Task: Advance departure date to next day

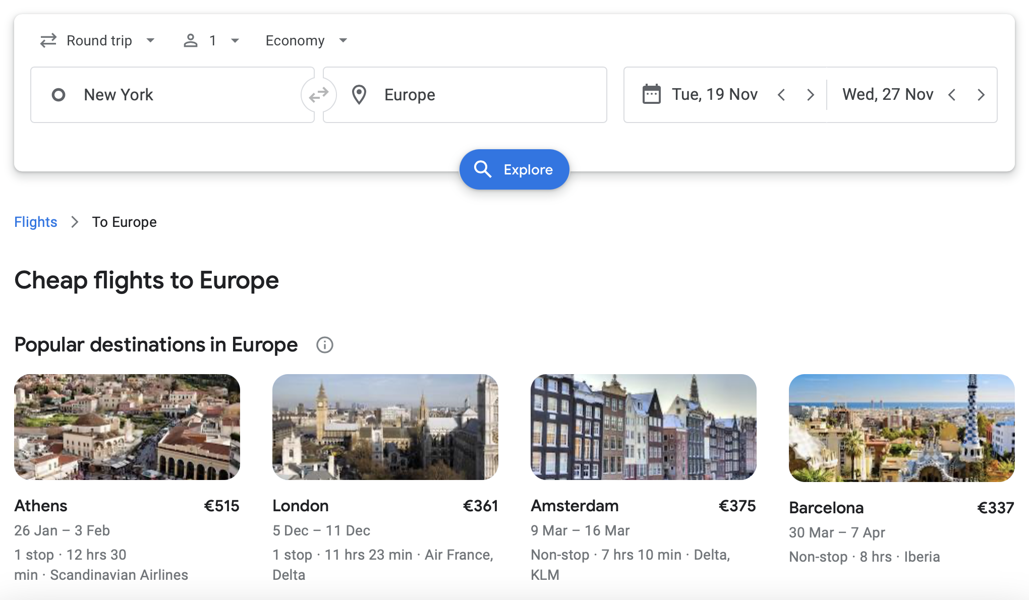Action: click(810, 95)
